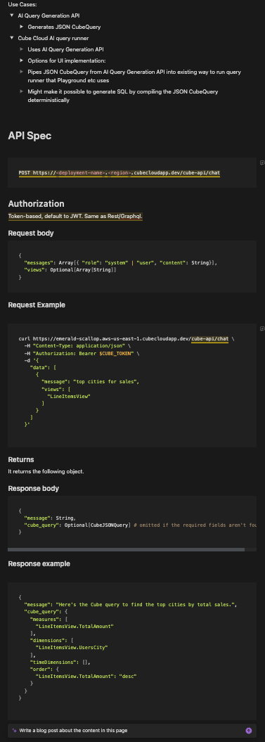This screenshot has width=265, height=742.
Task: Click the Response body heading
Action: point(34,488)
